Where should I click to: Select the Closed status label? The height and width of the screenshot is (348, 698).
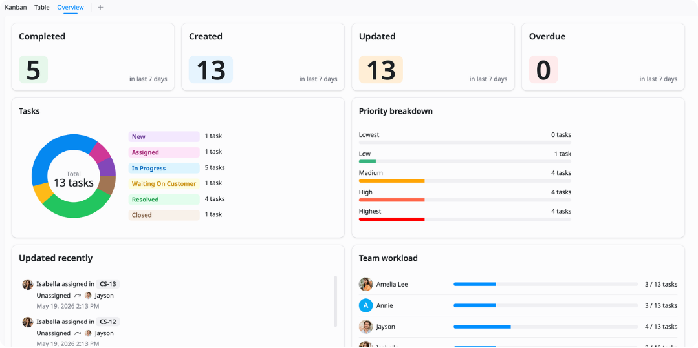coord(164,215)
